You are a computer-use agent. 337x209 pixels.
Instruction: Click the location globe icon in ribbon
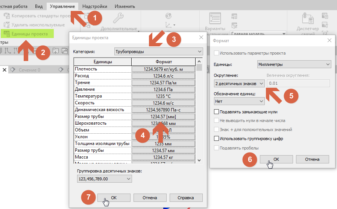click(168, 16)
